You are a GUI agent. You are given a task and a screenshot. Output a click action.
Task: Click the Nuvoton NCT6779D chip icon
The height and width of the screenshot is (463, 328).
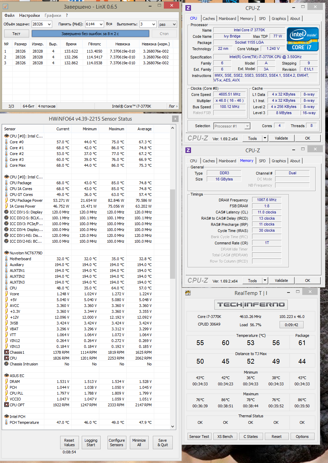coord(6,253)
